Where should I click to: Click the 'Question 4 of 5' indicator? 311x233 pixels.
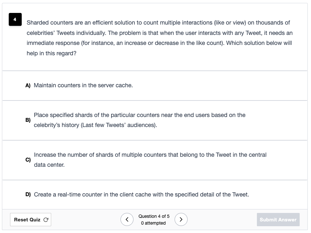(x=154, y=216)
